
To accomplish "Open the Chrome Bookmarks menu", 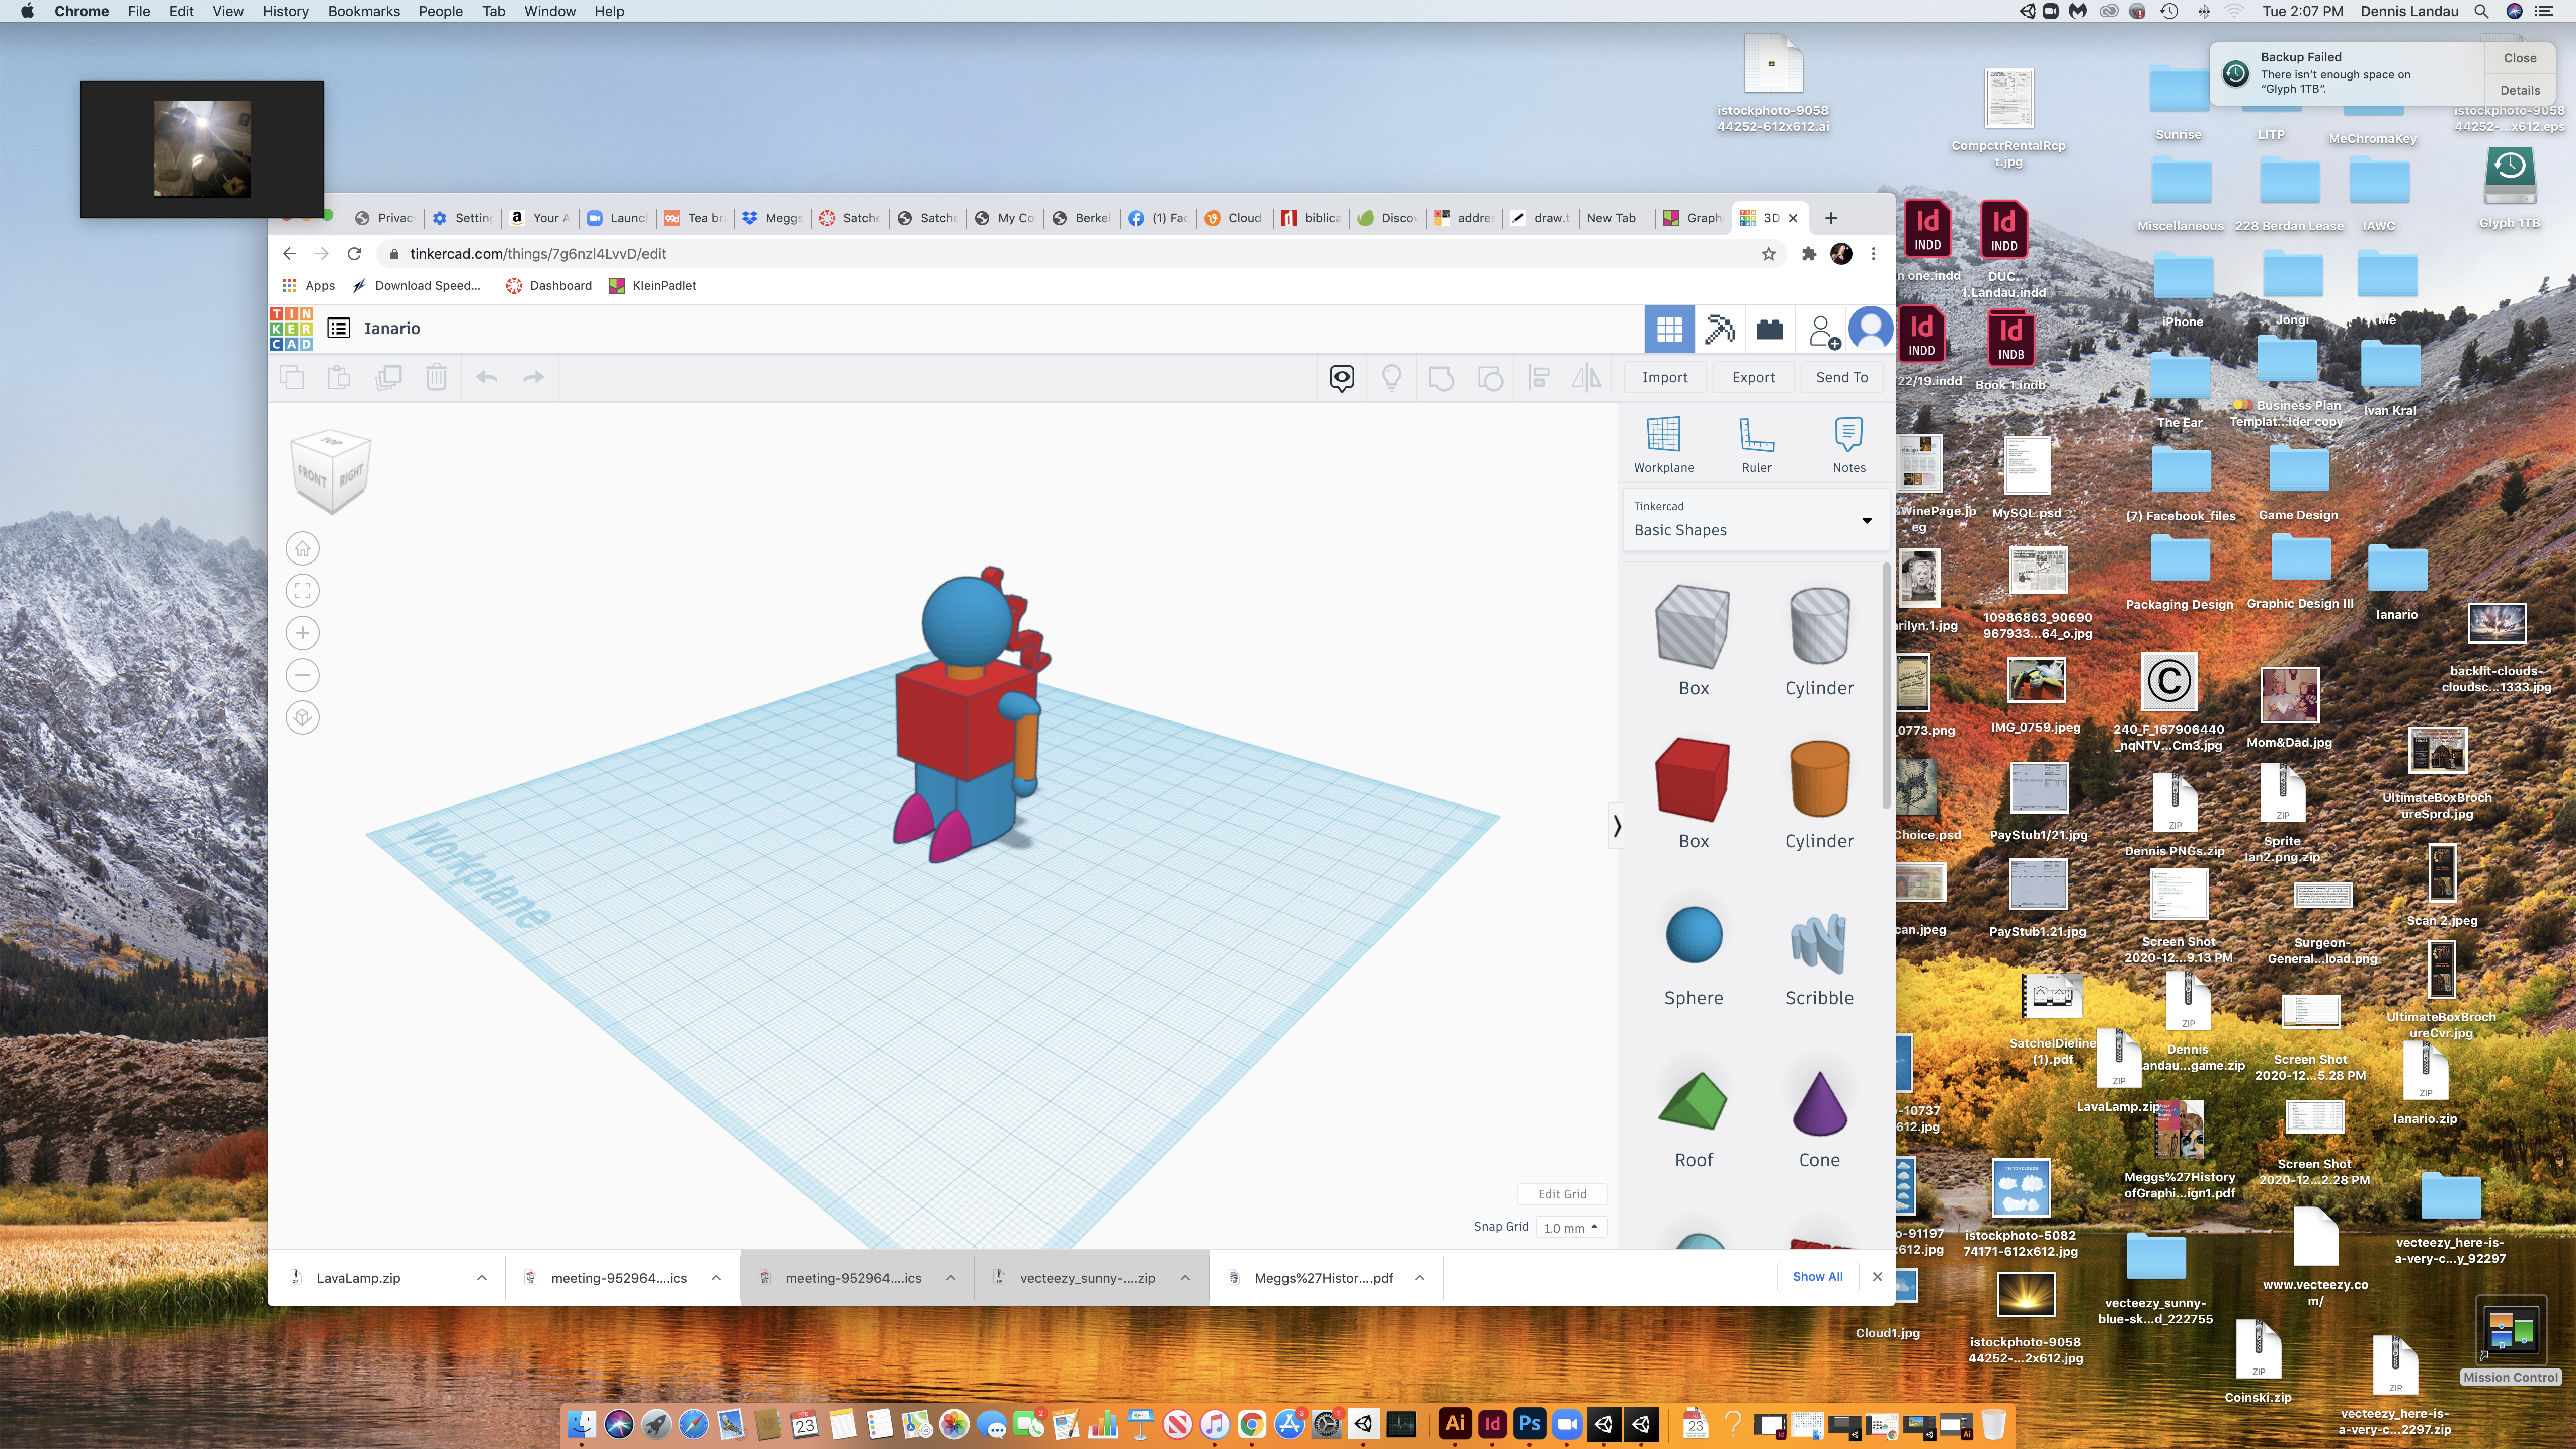I will 364,11.
